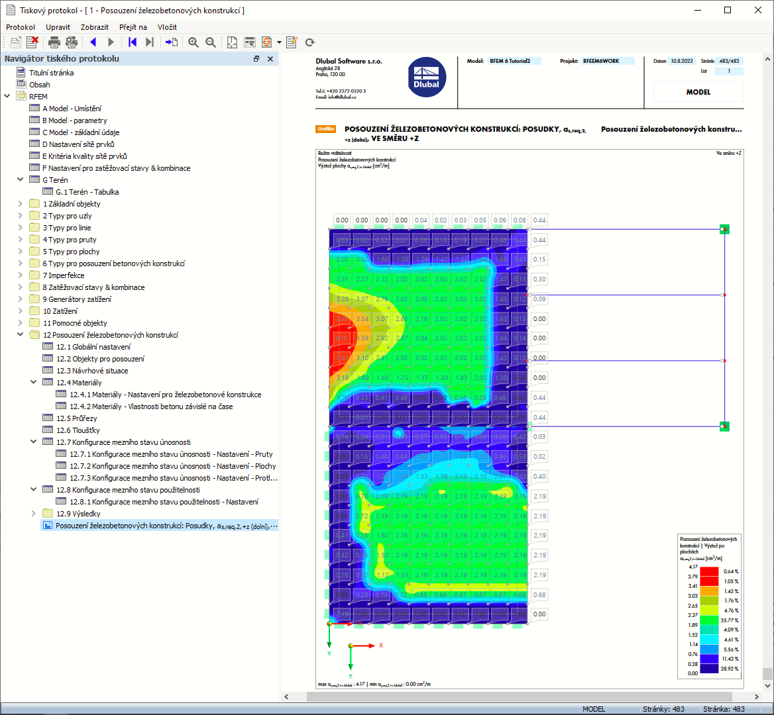
Task: Select 12.8.1 Konfigurace mezního stavu použitelnosti - Nastavení
Action: point(164,501)
